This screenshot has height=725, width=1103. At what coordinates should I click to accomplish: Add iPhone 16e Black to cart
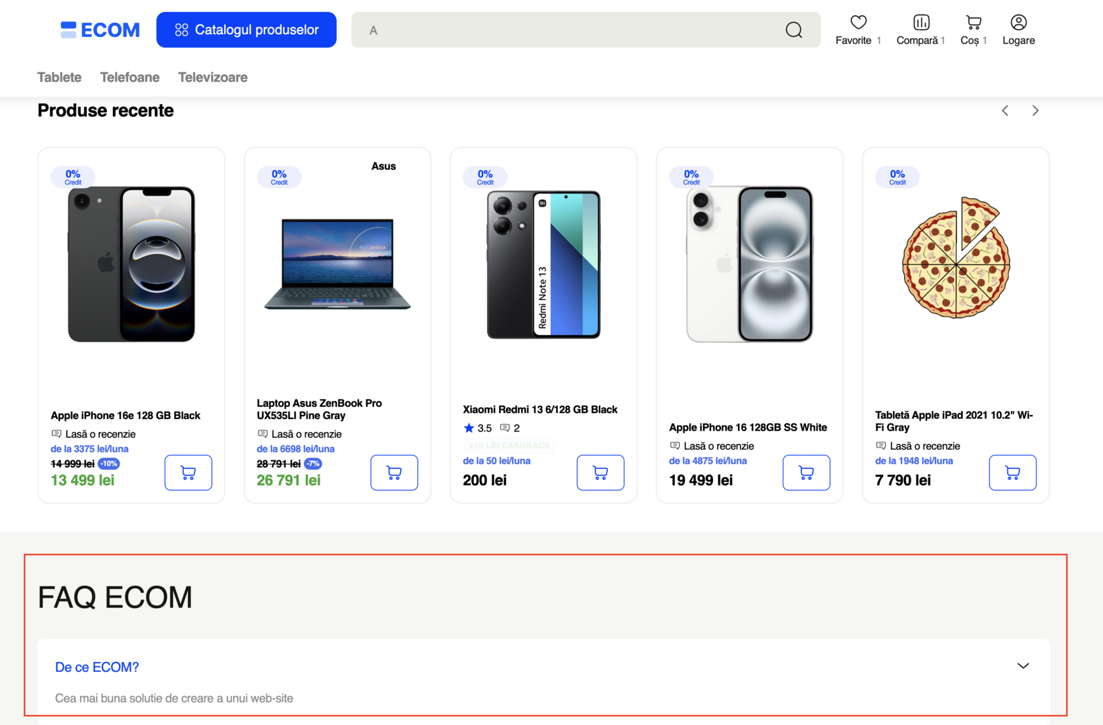(188, 472)
